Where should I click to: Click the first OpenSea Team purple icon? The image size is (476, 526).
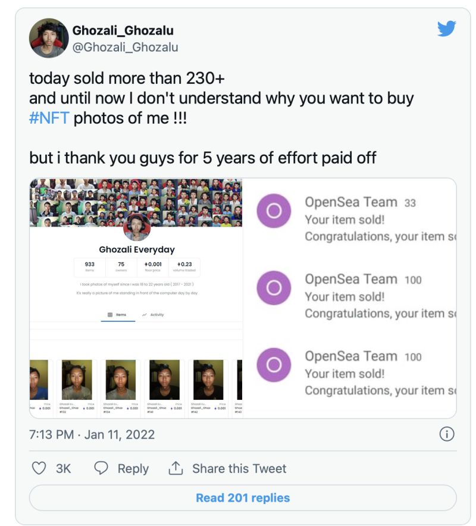(x=274, y=211)
